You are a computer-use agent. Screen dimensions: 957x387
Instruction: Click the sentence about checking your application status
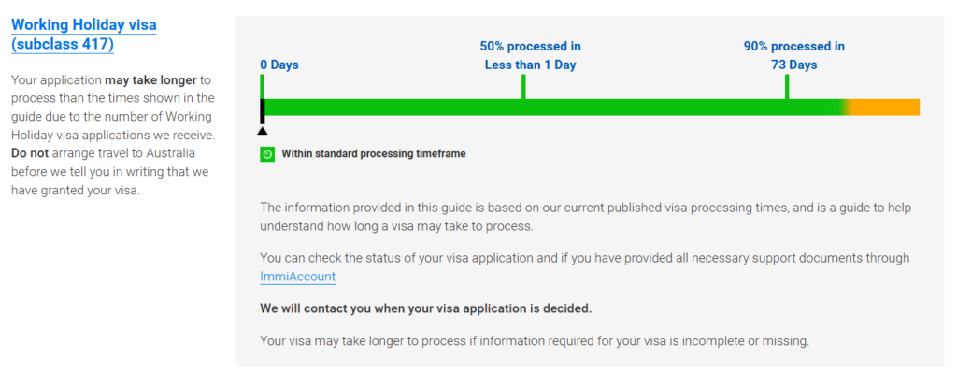[x=584, y=258]
